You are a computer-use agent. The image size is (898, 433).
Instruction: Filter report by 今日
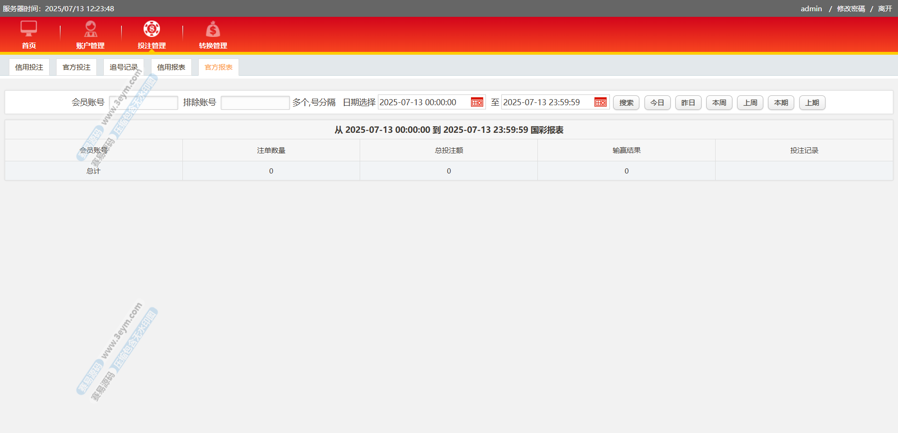tap(657, 103)
